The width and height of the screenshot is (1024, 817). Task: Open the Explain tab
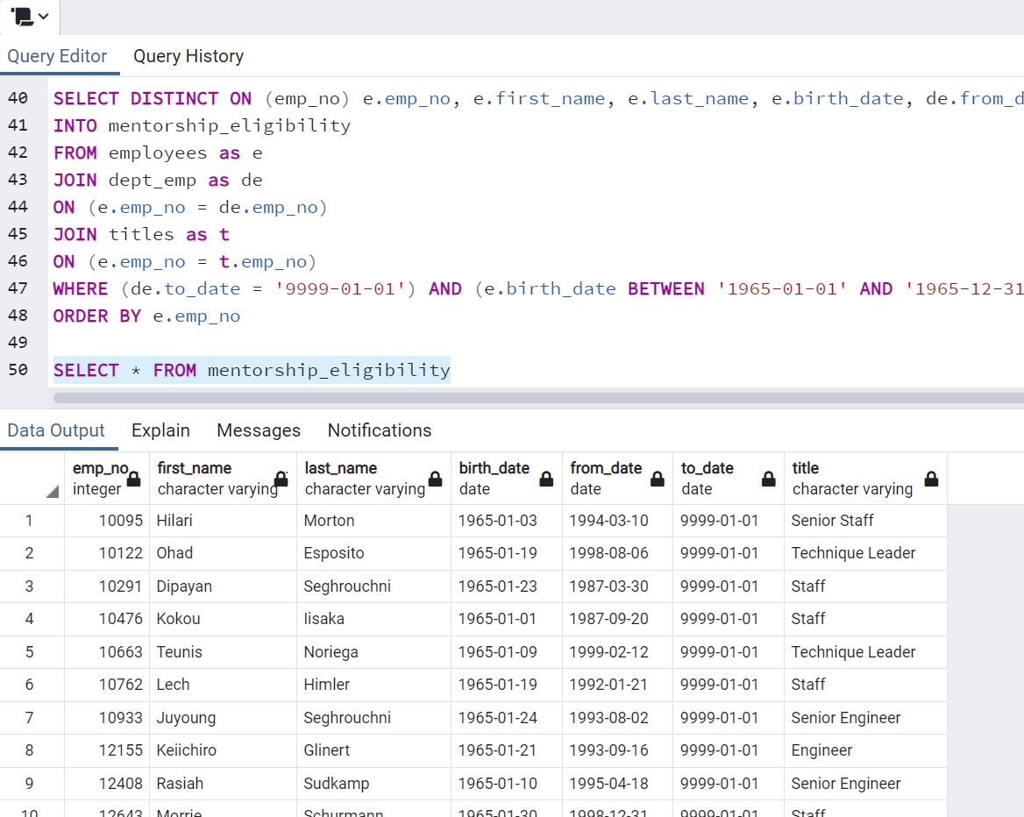pyautogui.click(x=160, y=430)
